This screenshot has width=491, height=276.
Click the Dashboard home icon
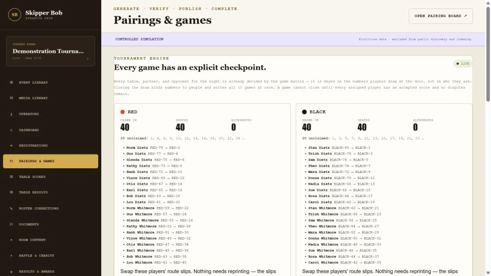pos(11,130)
